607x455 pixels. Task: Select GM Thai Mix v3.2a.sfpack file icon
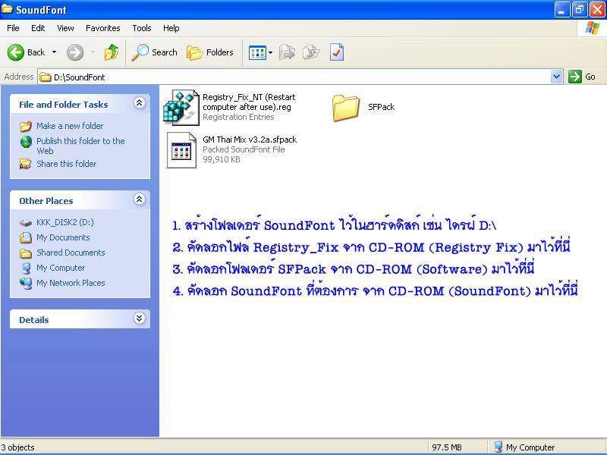[x=181, y=150]
